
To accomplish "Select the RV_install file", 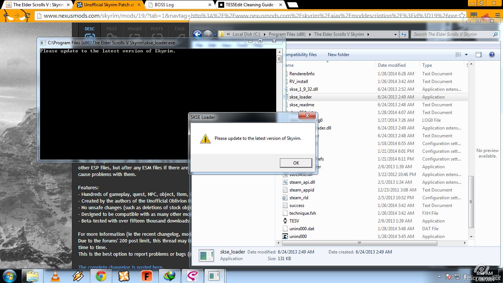I will coord(299,82).
